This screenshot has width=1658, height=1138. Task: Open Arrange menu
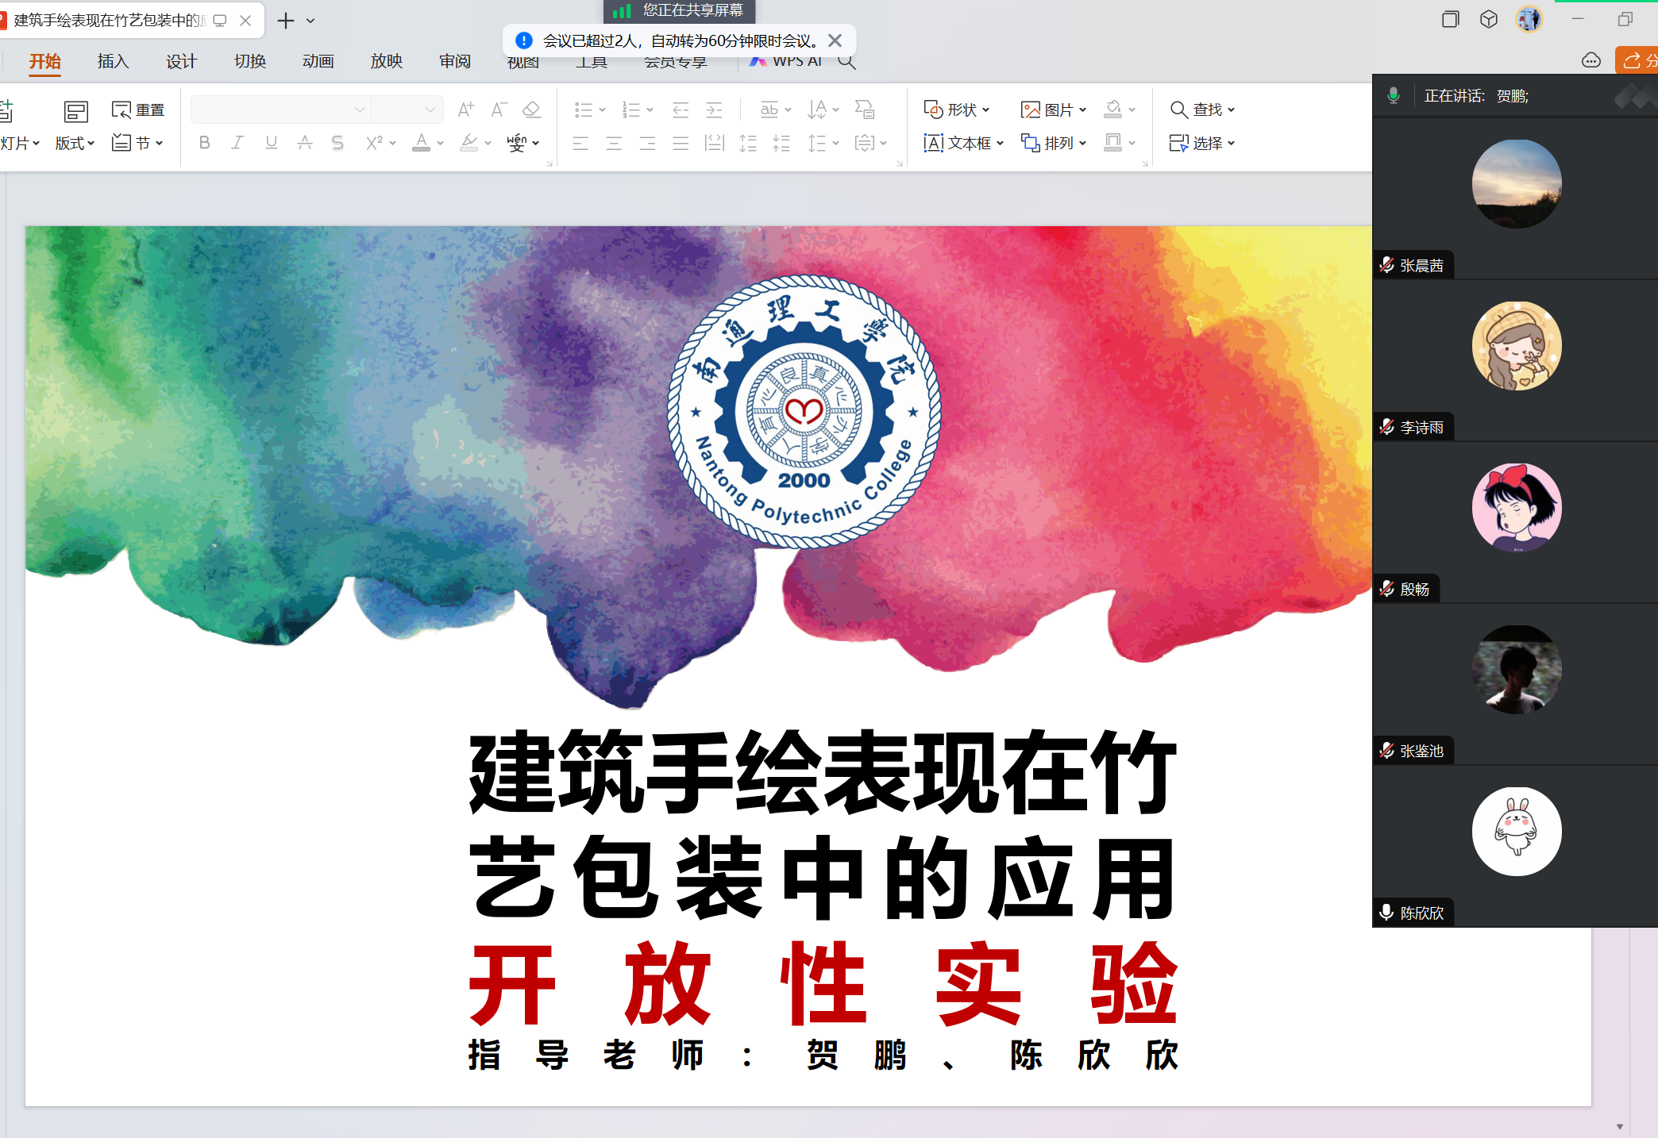click(x=1054, y=143)
